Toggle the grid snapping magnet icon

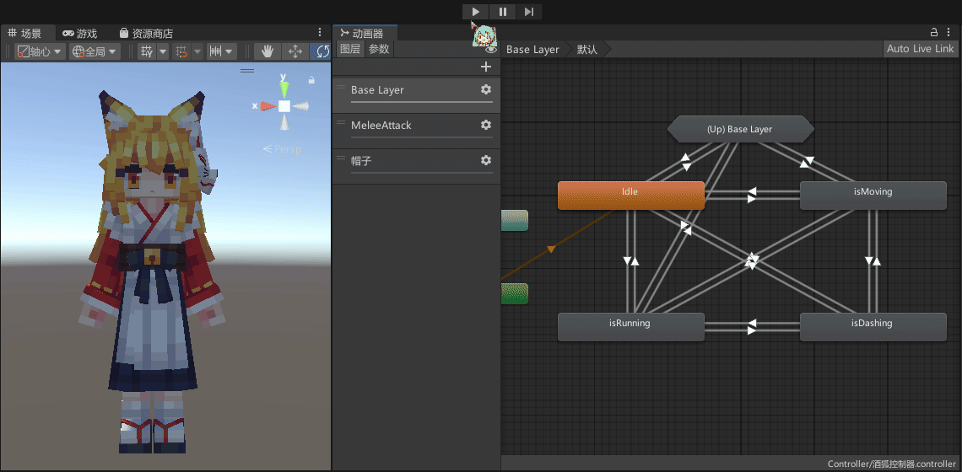click(181, 51)
